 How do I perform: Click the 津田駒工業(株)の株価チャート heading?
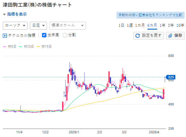pyautogui.click(x=37, y=5)
